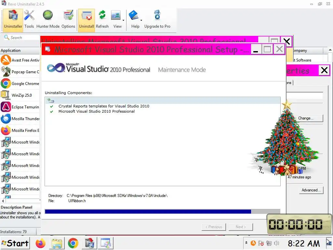This screenshot has width=333, height=250.
Task: Open Chrome from the taskbar
Action: (x=73, y=243)
